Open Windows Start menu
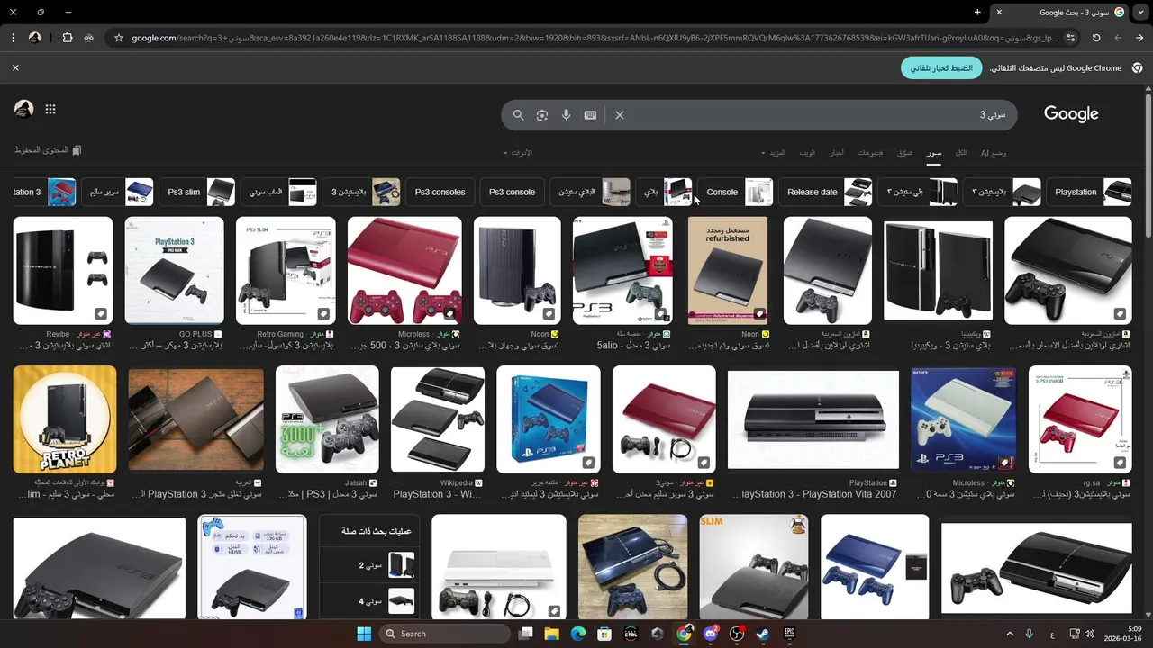 364,634
